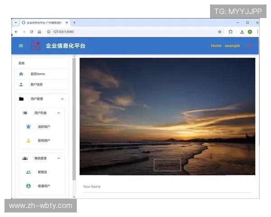Viewport: 271px width, 217px height.
Task: Click the yellow user icon beside 禁用用户
Action: coord(28,141)
